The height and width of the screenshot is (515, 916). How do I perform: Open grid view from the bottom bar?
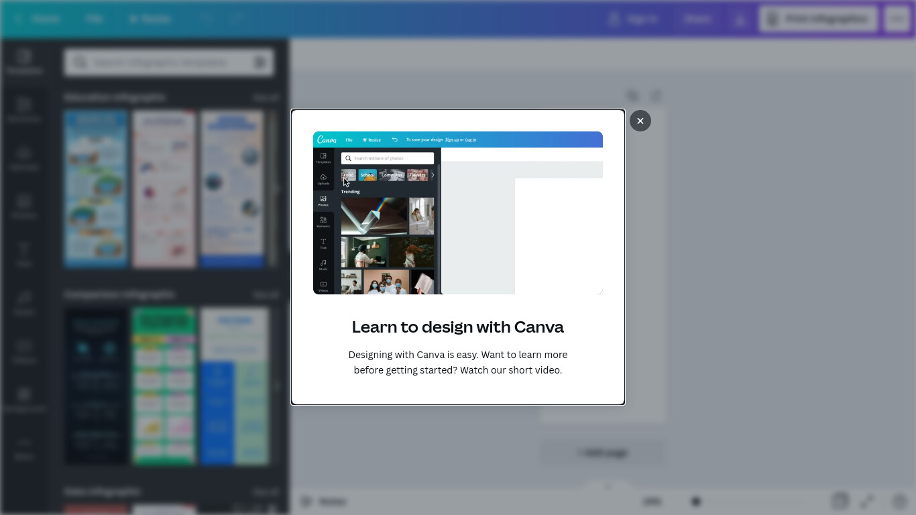[x=840, y=501]
